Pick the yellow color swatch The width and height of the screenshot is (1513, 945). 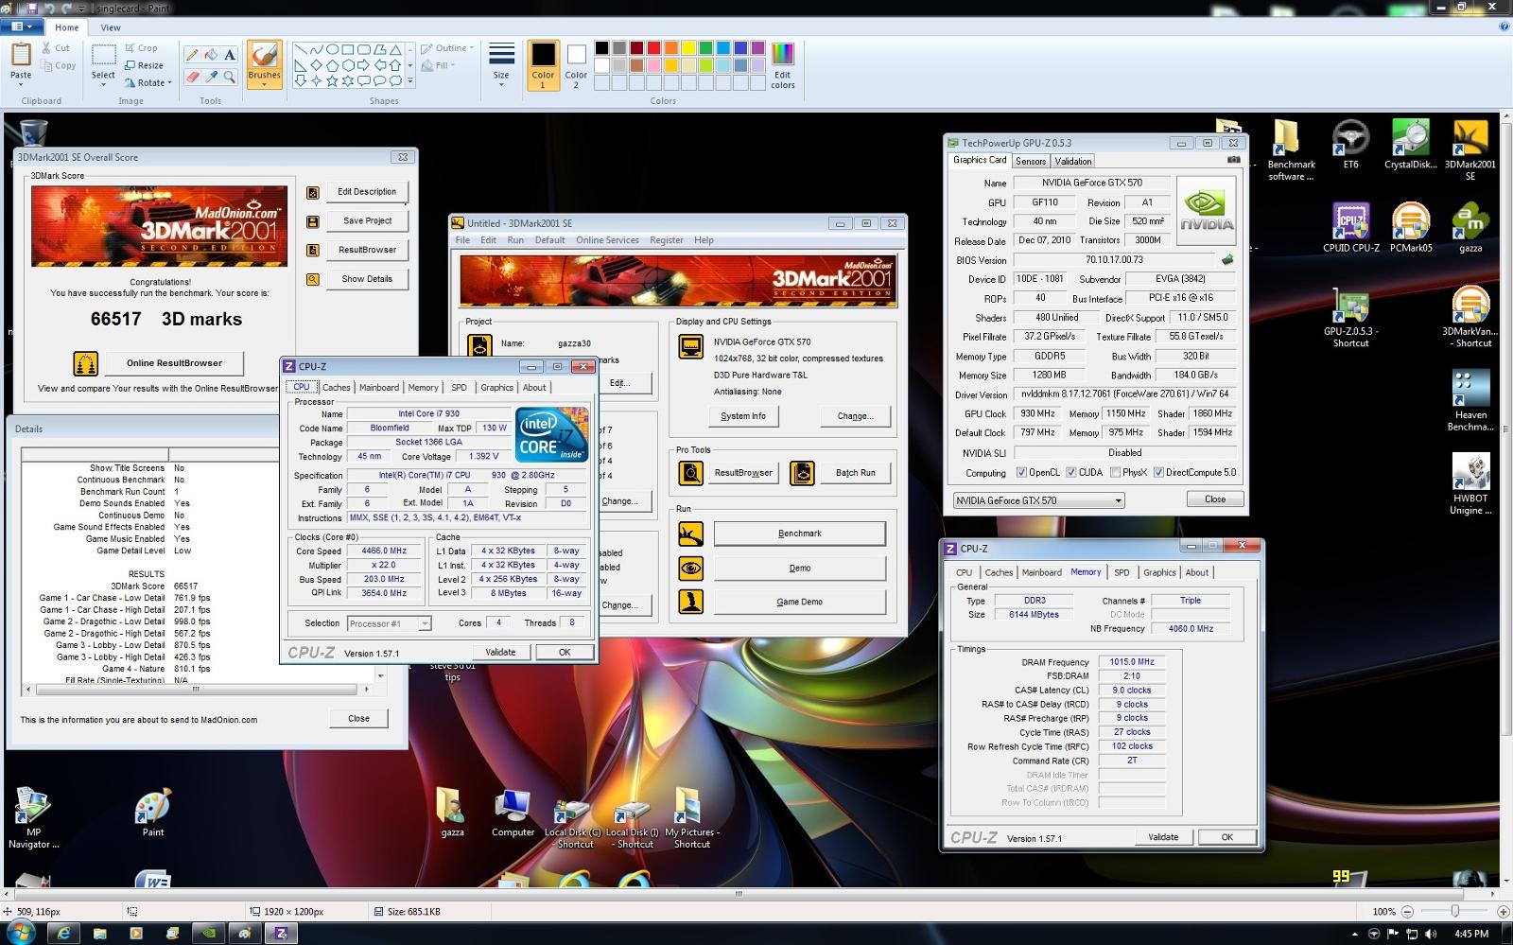688,48
